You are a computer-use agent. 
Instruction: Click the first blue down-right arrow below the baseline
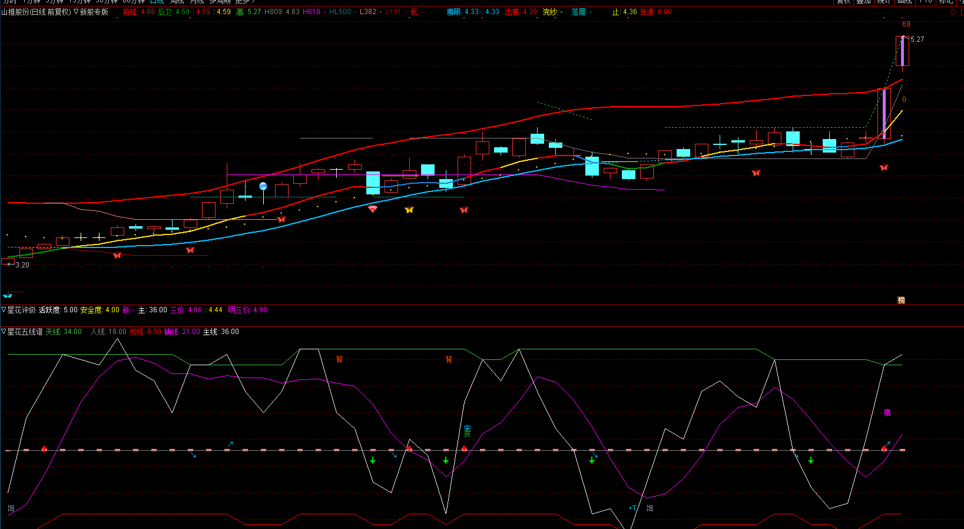click(x=193, y=455)
